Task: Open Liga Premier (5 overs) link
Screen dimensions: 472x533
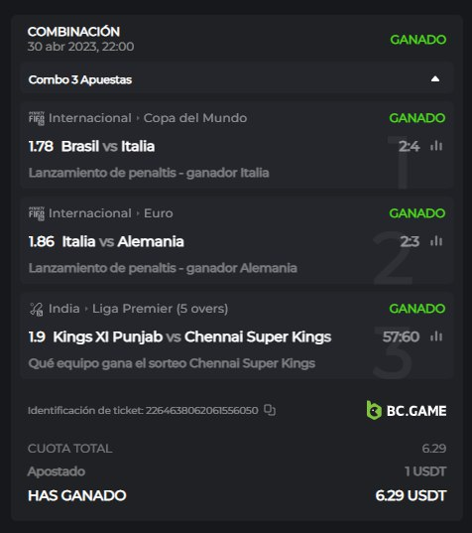Action: (160, 309)
